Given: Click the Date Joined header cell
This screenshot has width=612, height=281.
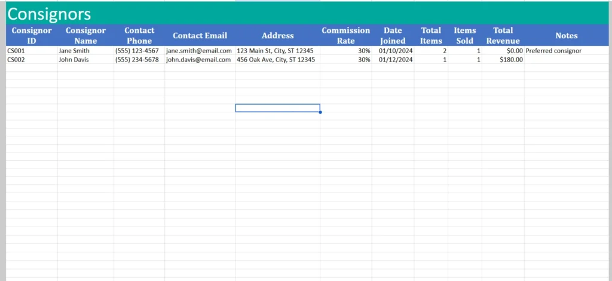Looking at the screenshot, I should pyautogui.click(x=393, y=35).
